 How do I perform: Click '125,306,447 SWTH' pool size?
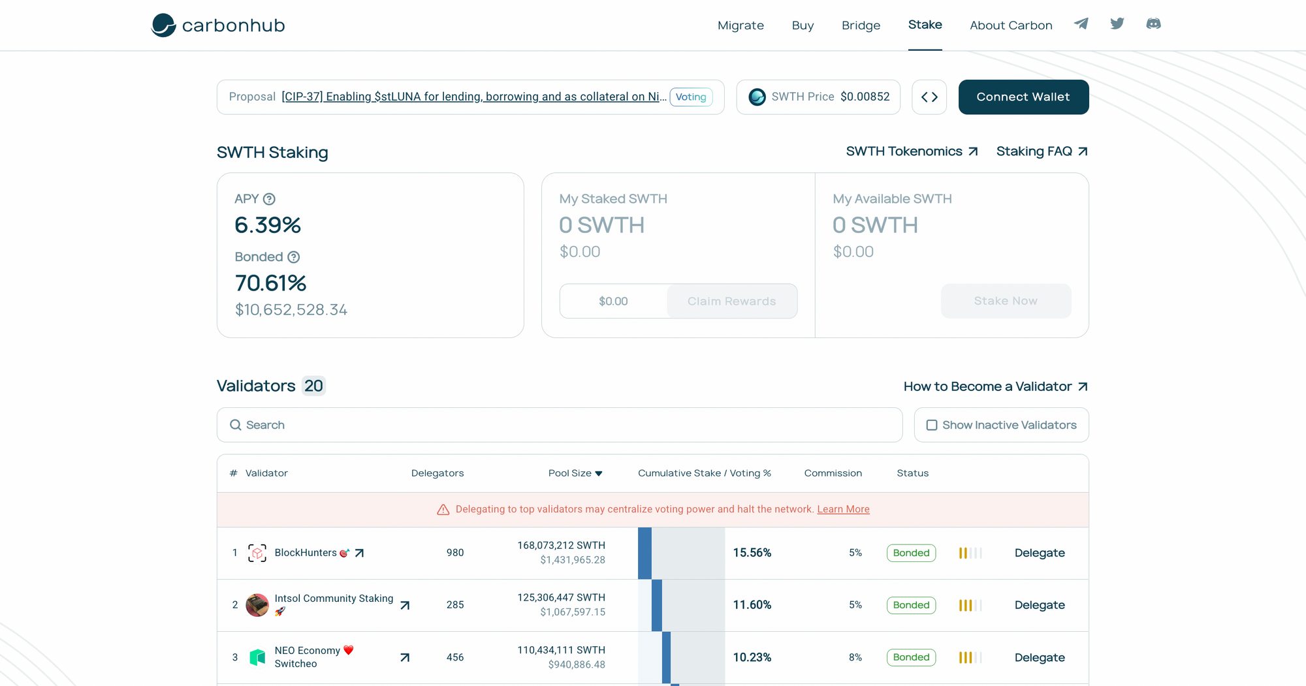click(x=561, y=598)
